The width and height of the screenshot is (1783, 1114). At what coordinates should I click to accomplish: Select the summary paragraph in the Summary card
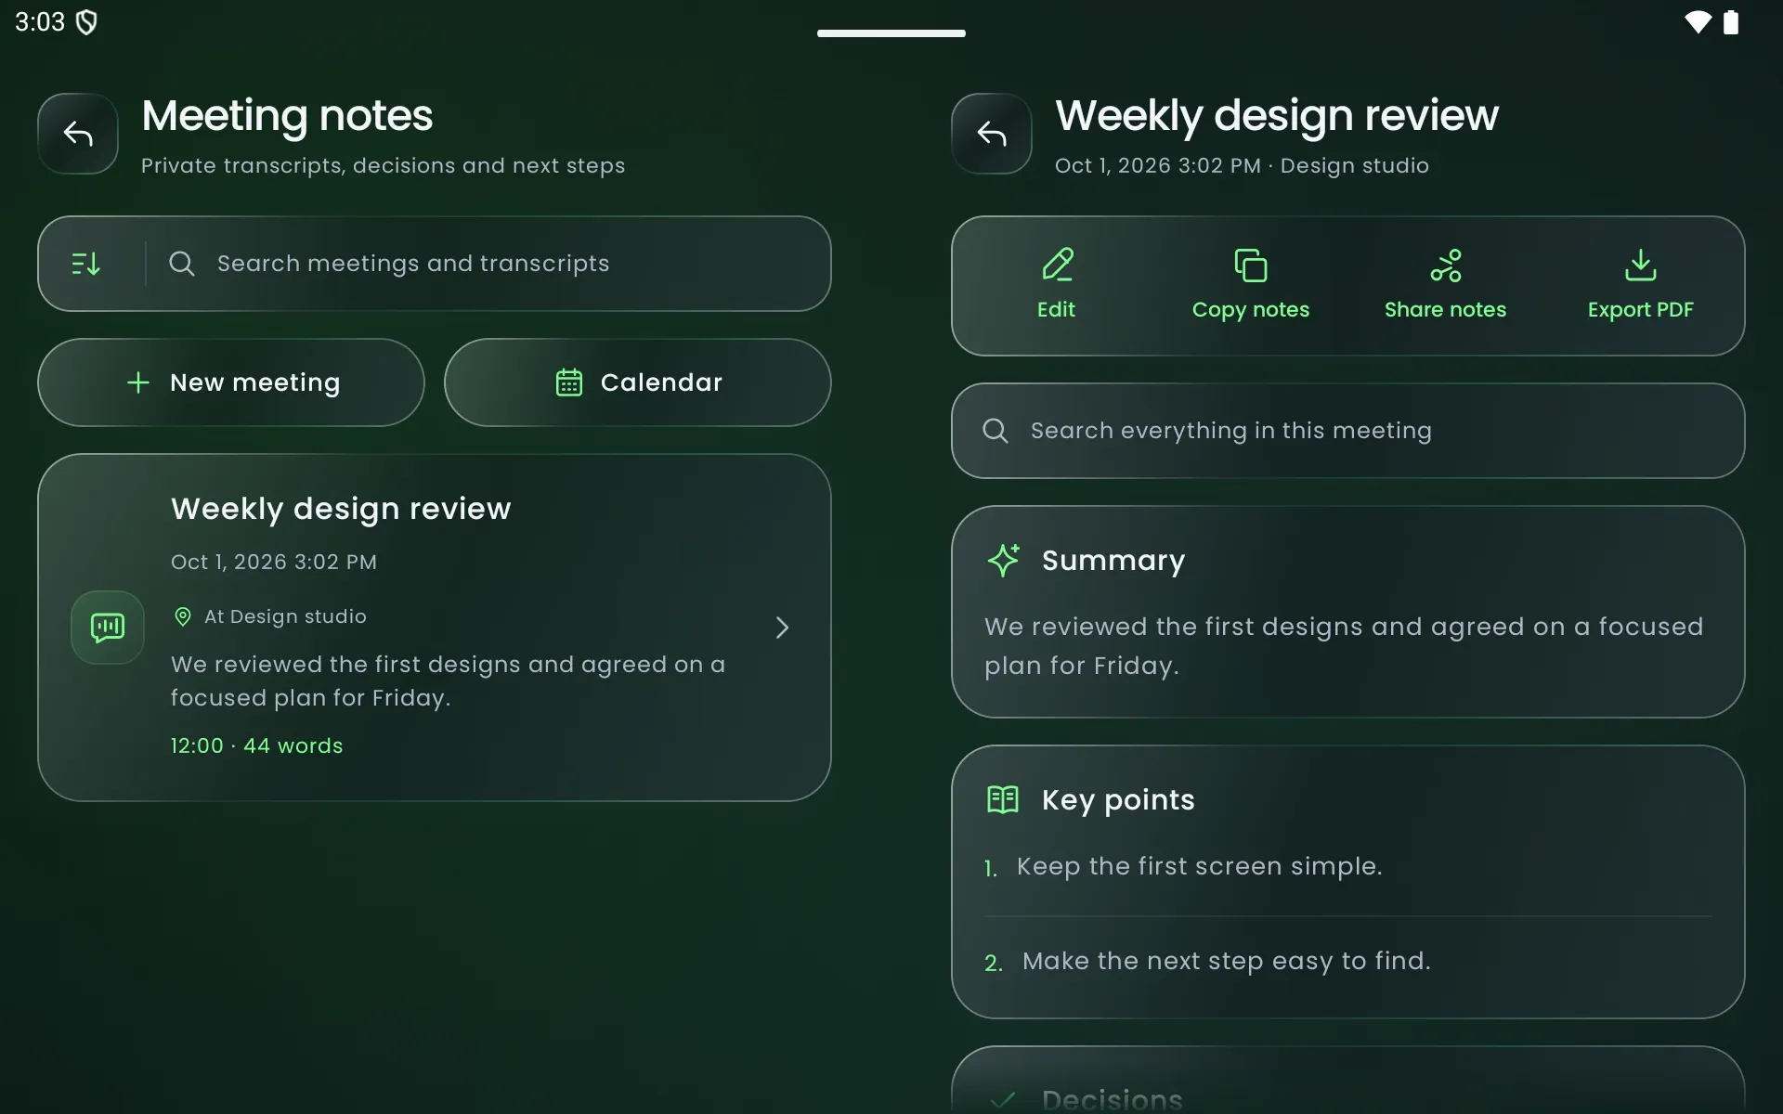point(1344,646)
